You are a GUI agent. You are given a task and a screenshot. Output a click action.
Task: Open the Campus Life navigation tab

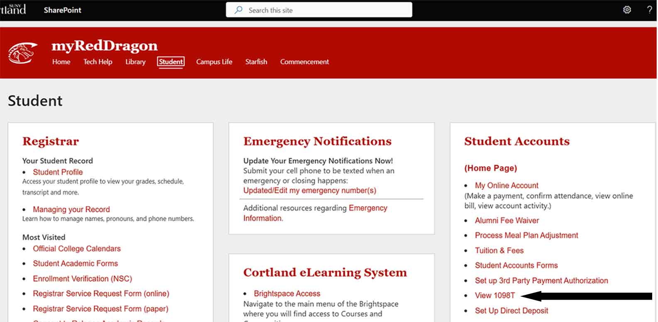[214, 62]
